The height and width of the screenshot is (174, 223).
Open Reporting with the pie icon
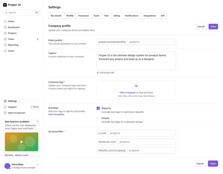point(5,45)
